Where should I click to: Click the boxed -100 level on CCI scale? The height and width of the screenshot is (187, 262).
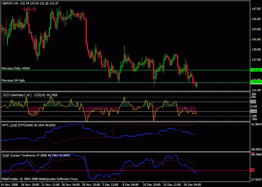pyautogui.click(x=254, y=111)
